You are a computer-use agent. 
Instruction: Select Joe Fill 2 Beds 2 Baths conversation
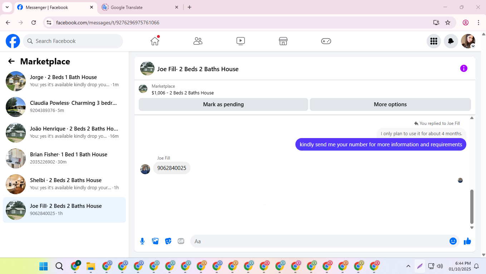(64, 210)
